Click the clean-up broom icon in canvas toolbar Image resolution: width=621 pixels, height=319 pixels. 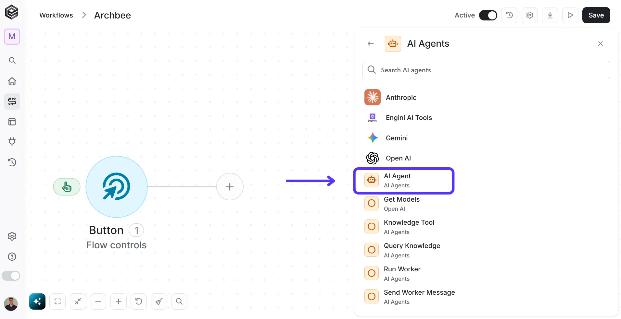pyautogui.click(x=159, y=301)
